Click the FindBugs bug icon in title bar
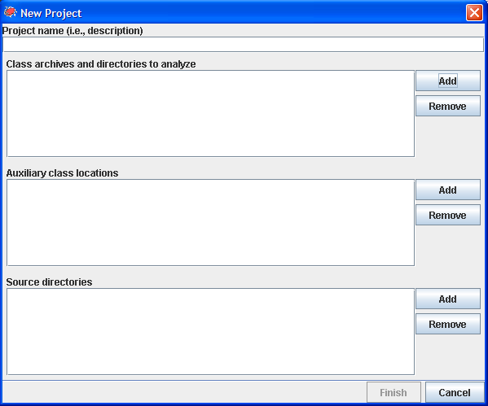Image resolution: width=488 pixels, height=406 pixels. pyautogui.click(x=11, y=12)
